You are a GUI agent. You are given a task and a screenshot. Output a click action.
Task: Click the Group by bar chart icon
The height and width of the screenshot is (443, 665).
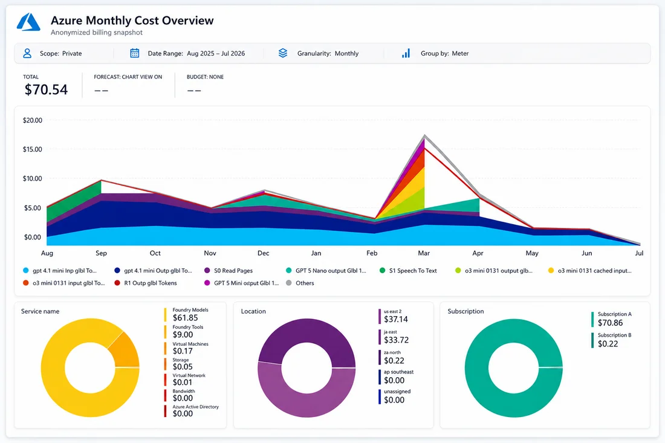tap(406, 53)
